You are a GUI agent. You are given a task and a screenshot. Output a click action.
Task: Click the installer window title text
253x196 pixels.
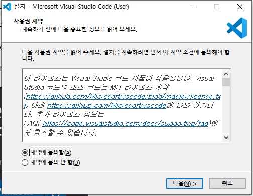pos(71,7)
